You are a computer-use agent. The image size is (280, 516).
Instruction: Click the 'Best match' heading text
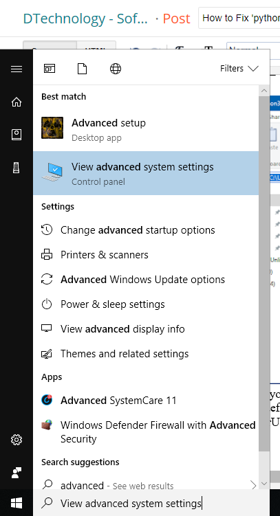point(63,97)
